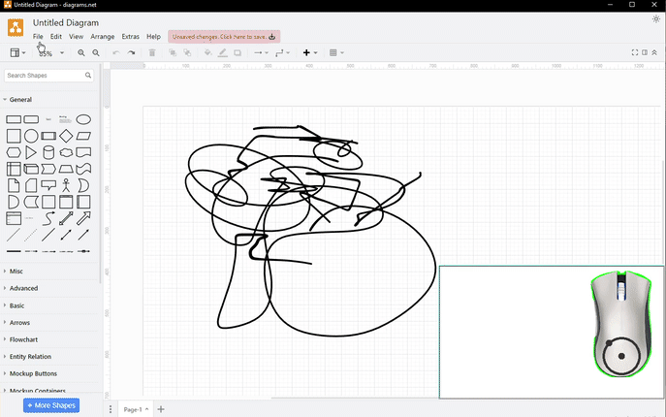Open the pages menu with three dots

tap(111, 409)
